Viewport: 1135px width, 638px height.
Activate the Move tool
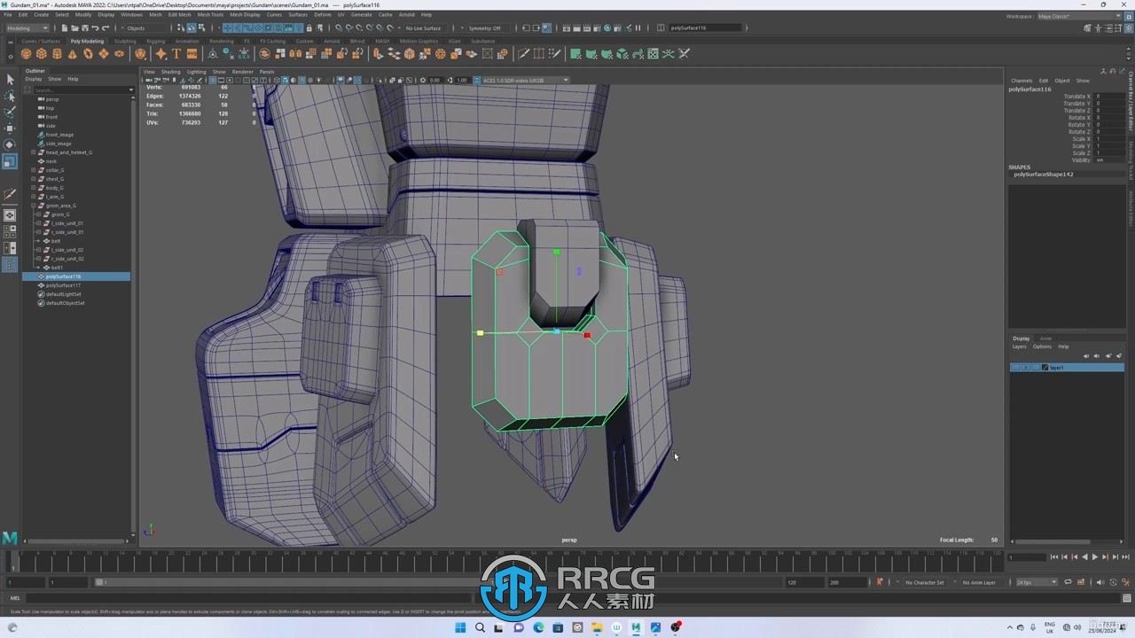click(10, 128)
